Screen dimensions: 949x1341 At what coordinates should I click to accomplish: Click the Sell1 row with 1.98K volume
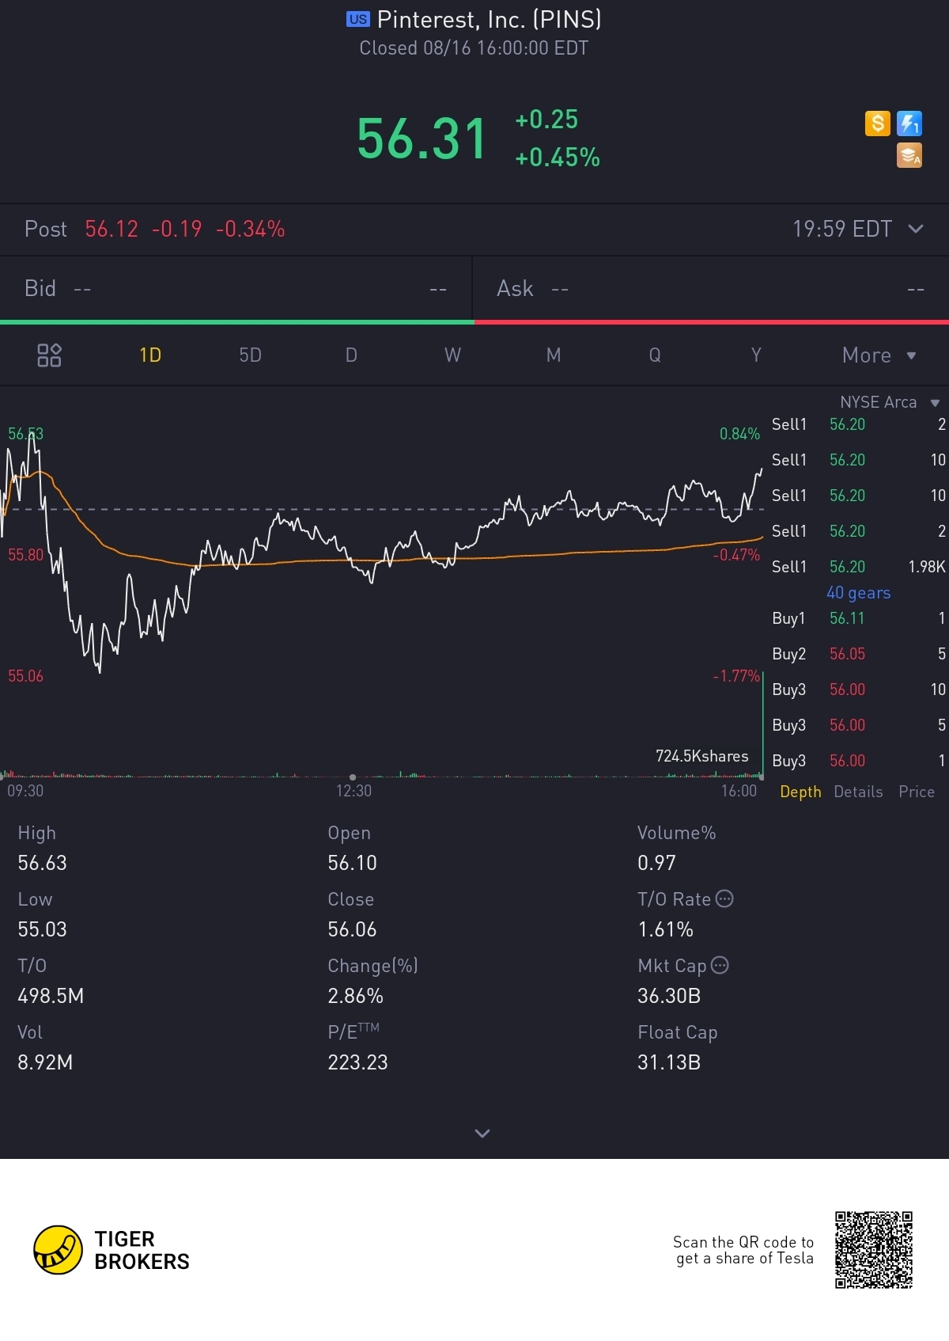[x=859, y=567]
